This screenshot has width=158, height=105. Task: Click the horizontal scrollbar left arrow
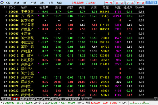[x=83, y=99]
